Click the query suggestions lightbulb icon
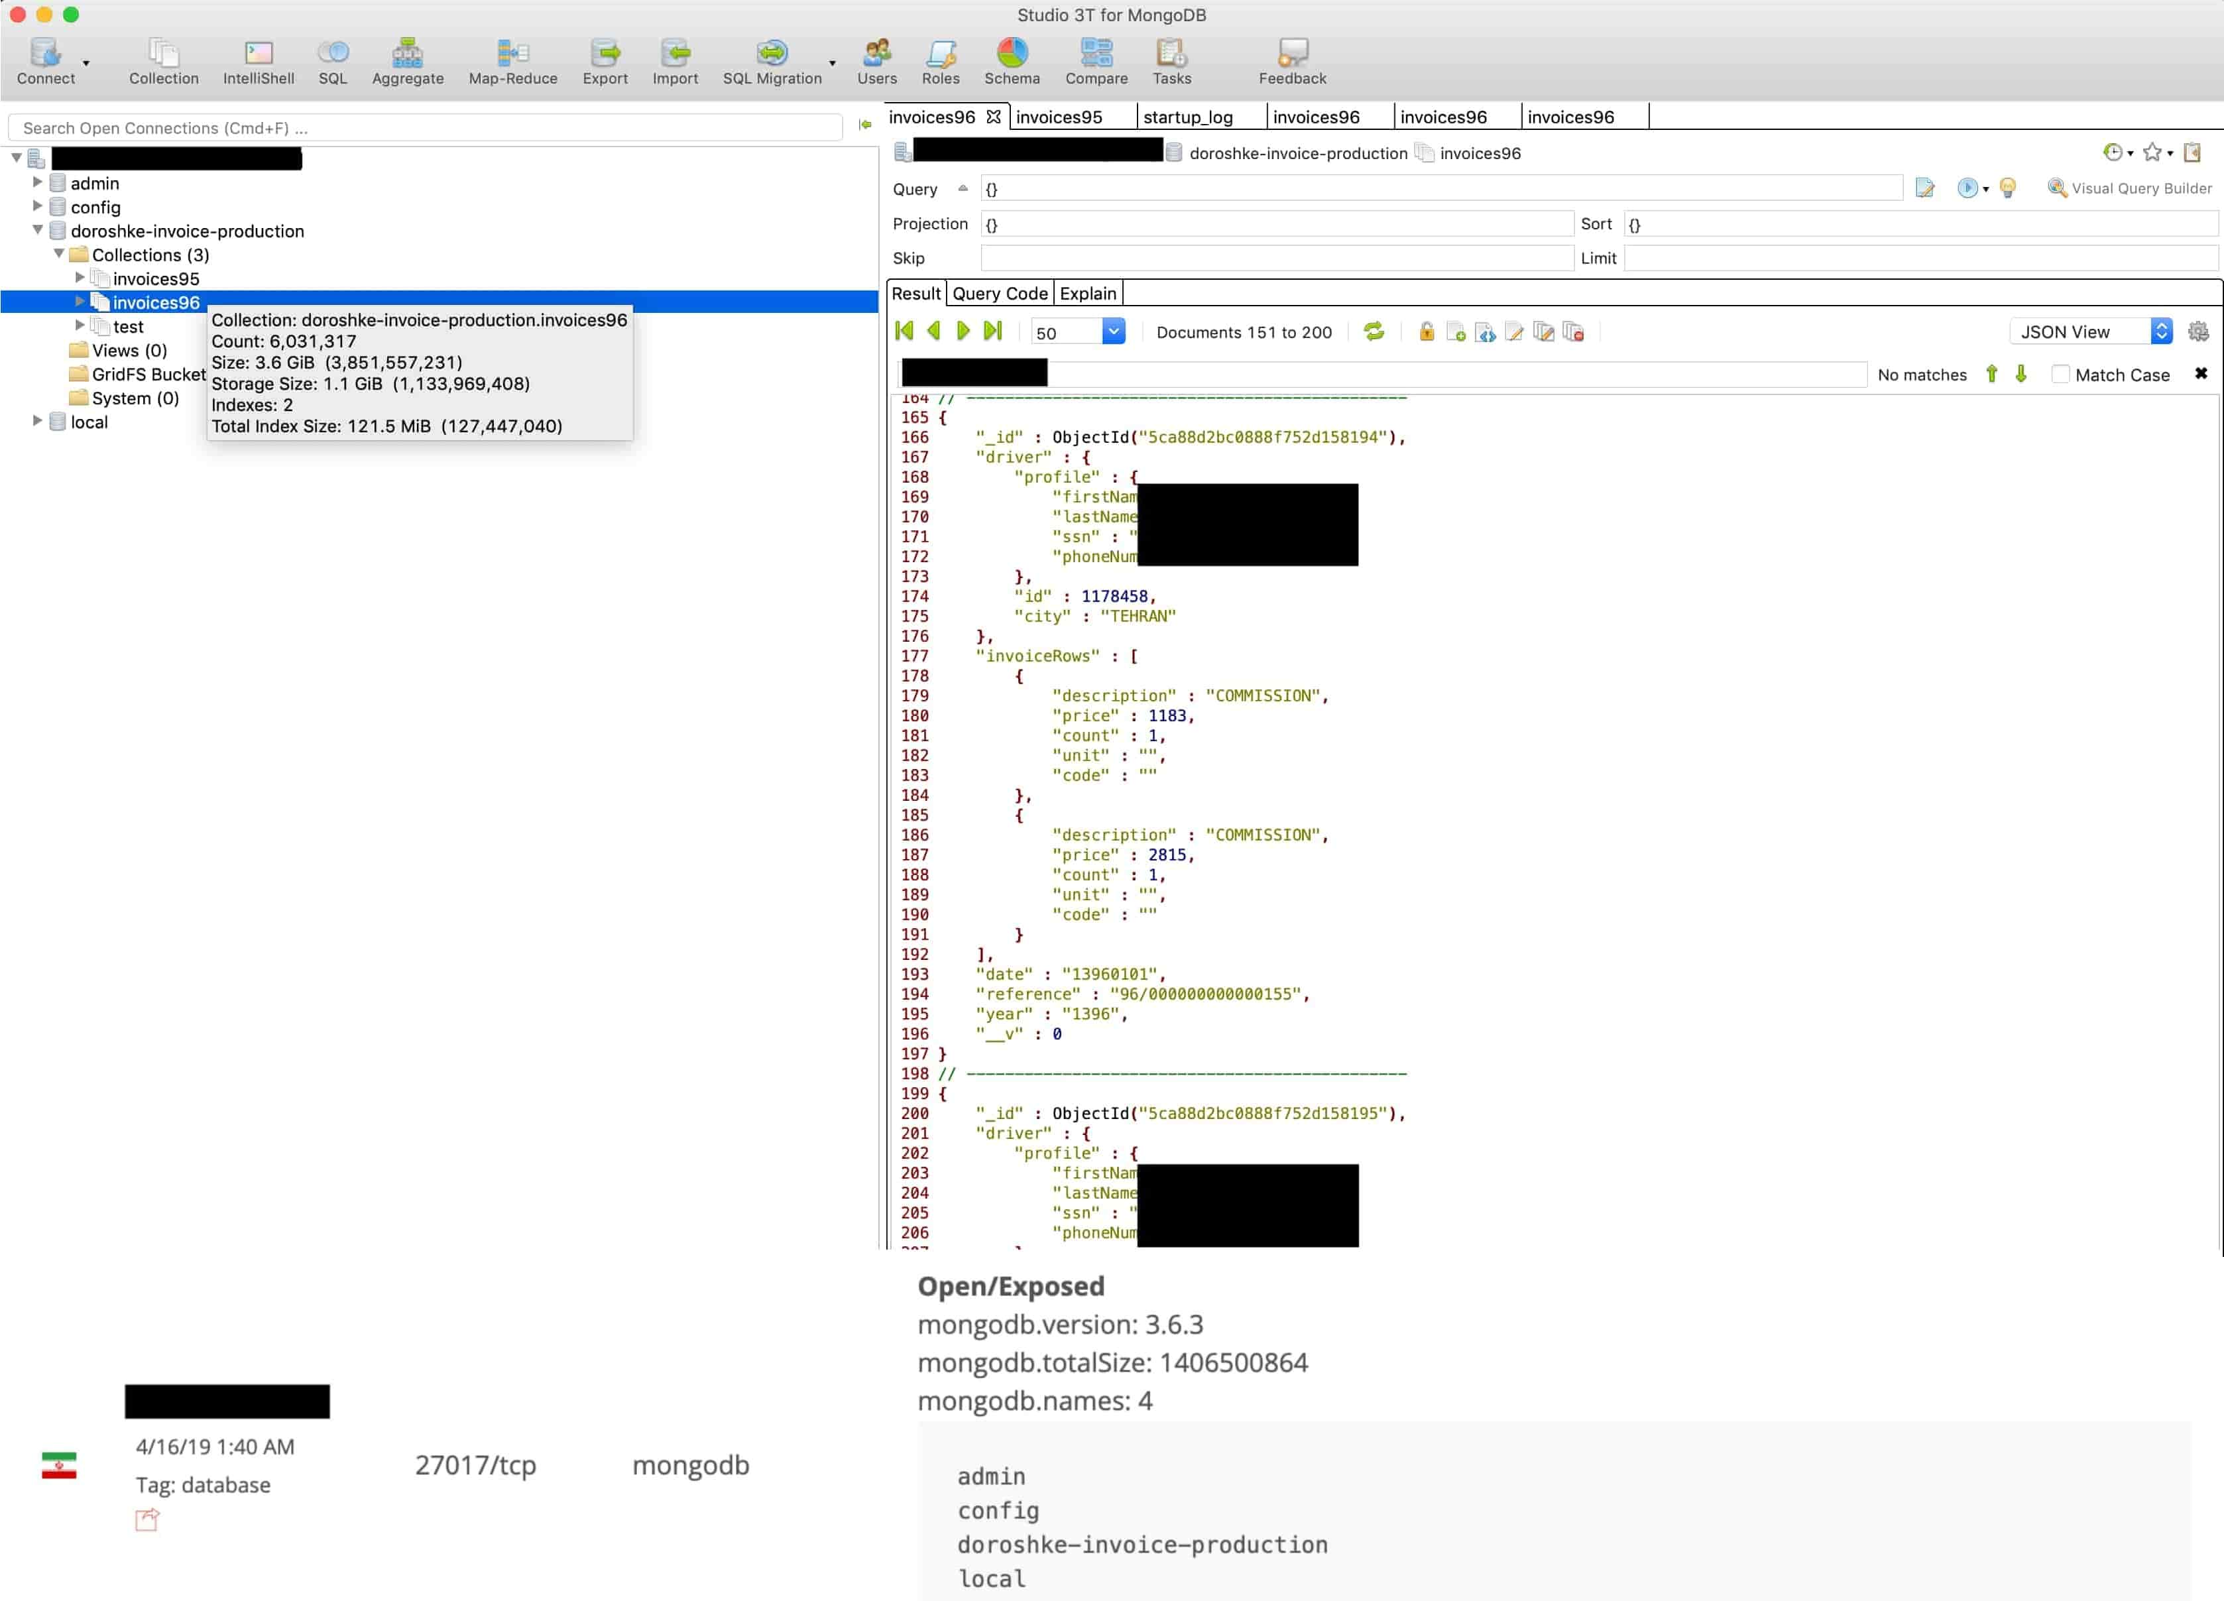Image resolution: width=2224 pixels, height=1601 pixels. (2007, 188)
